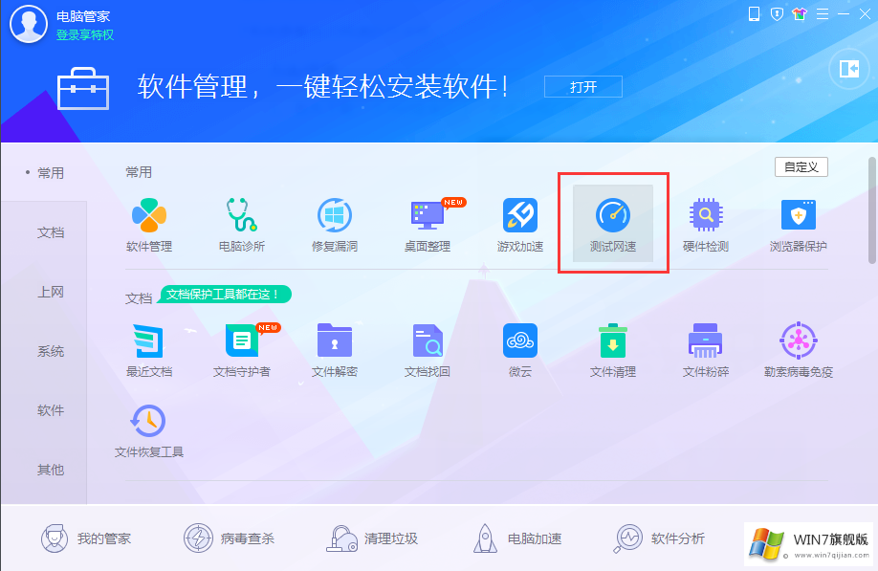Open 文档找回 document recovery
Screen dimensions: 878x571
coord(428,340)
